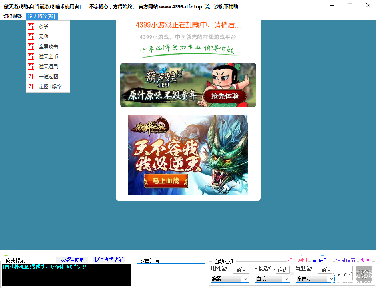The width and height of the screenshot is (378, 288).
Task: Click the red 新 icon beside 逆天道具
Action: click(31, 66)
